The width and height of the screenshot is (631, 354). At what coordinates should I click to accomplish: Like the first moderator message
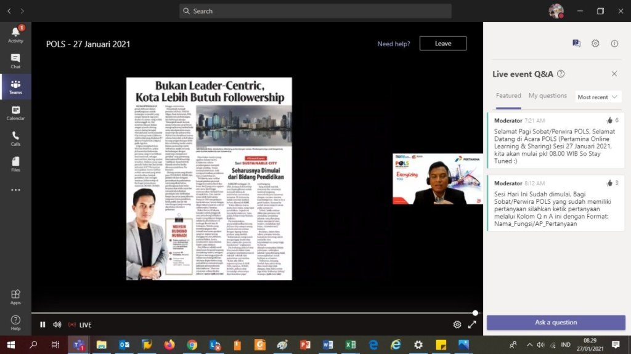coord(609,121)
